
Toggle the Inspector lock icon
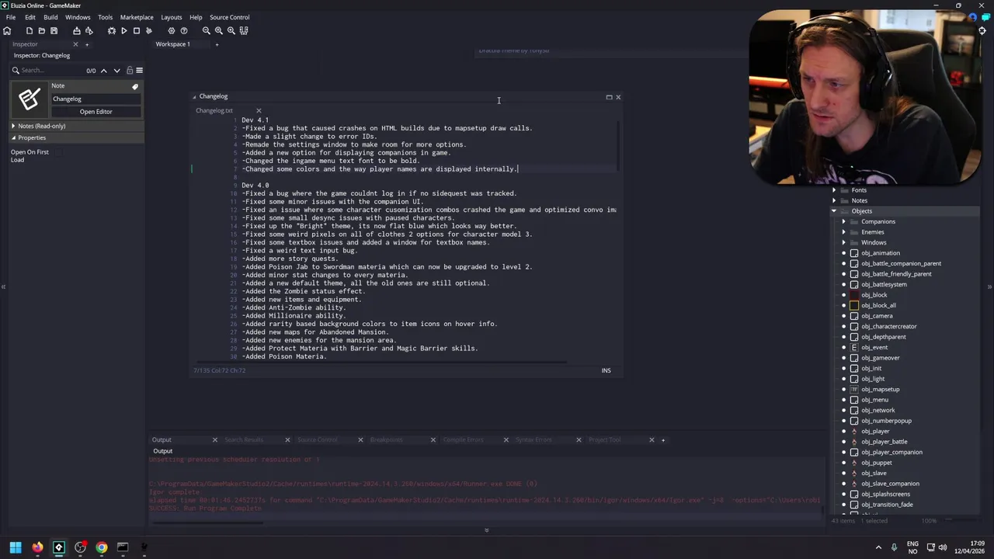point(130,70)
